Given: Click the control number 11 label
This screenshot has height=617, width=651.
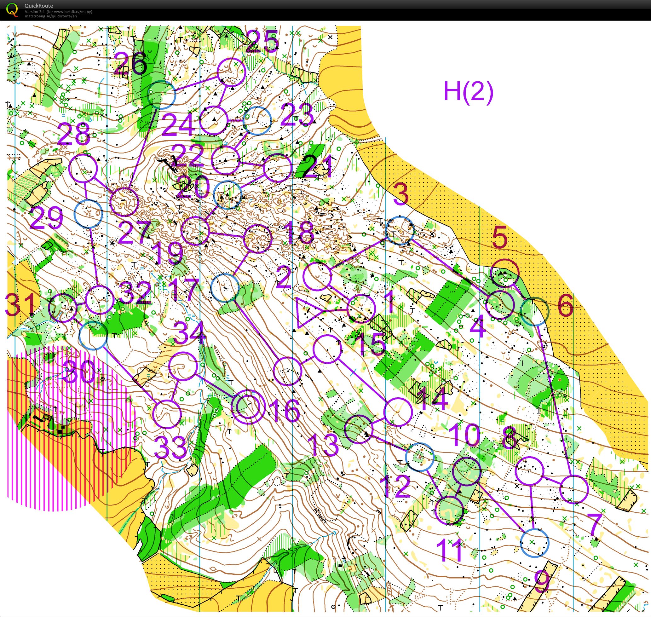Looking at the screenshot, I should tap(449, 551).
